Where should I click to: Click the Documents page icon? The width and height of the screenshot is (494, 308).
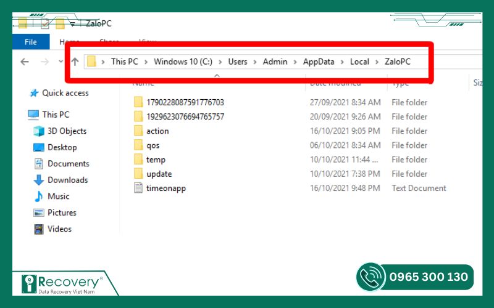[x=39, y=164]
